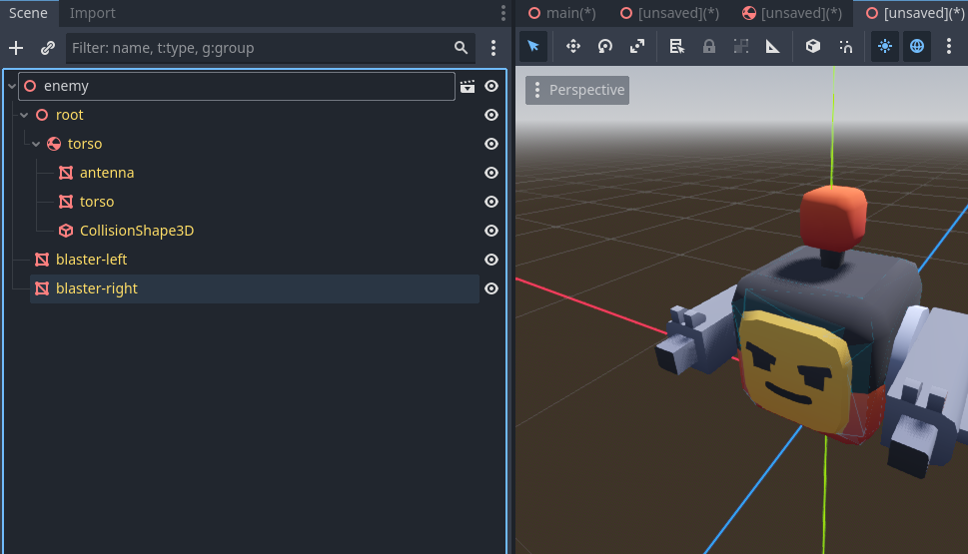The width and height of the screenshot is (968, 554).
Task: Toggle preview environment globe button
Action: 917,46
